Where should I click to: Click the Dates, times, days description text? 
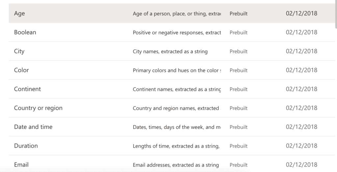pyautogui.click(x=177, y=127)
